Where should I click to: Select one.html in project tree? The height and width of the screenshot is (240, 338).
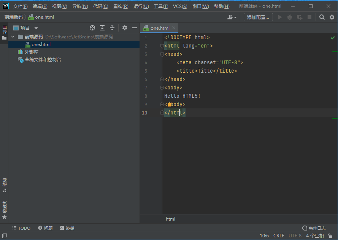coord(41,45)
